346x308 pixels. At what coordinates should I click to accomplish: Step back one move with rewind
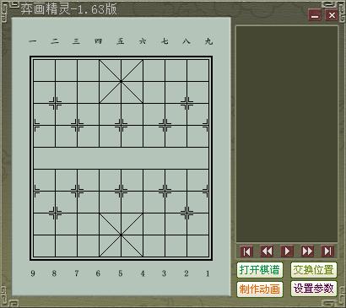(x=267, y=251)
